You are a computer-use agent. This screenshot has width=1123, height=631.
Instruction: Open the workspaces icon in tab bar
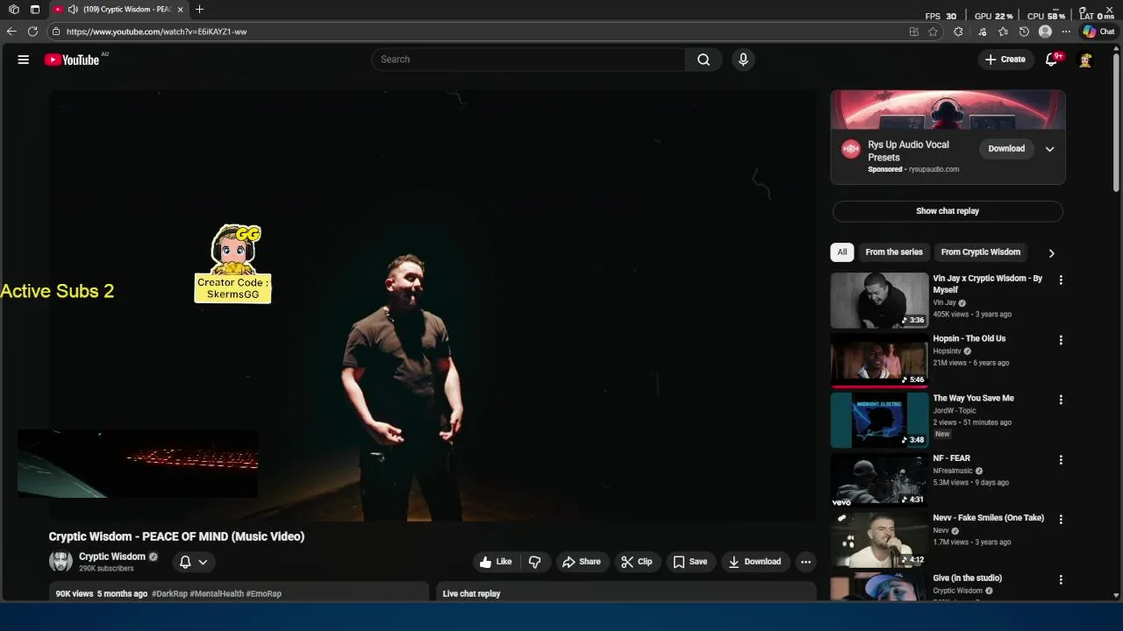click(x=14, y=9)
